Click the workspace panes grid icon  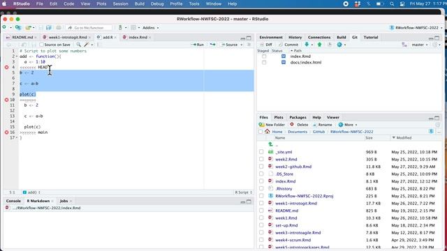click(133, 28)
